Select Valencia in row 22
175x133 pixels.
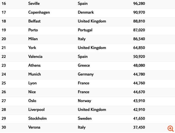tap(35, 56)
